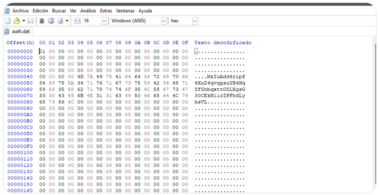The width and height of the screenshot is (379, 195).
Task: Open the Análisis menu
Action: point(89,11)
